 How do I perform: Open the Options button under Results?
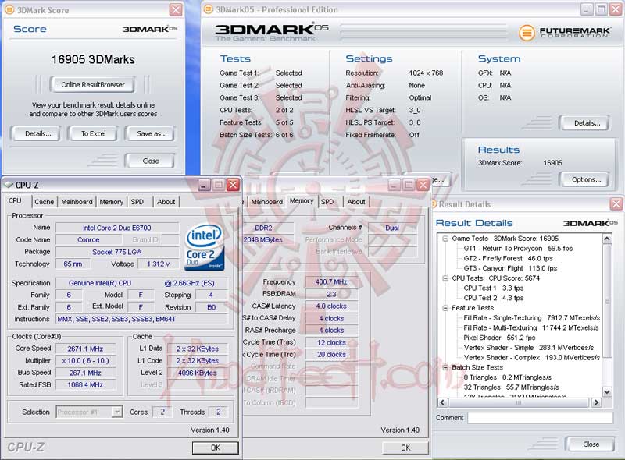click(586, 179)
